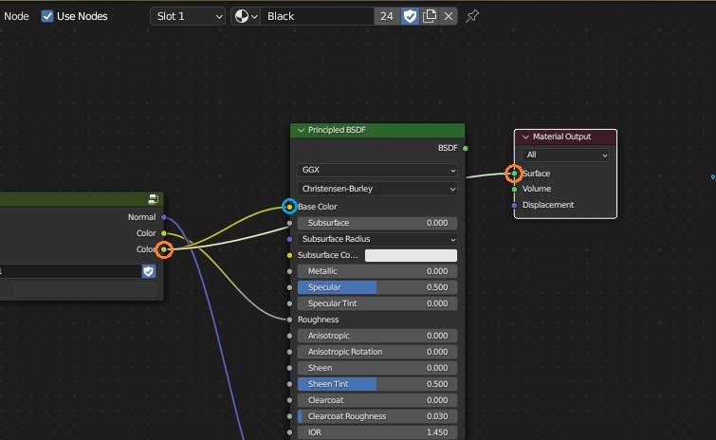Open the Christensen-Burley subsurface method dropdown
This screenshot has width=716, height=440.
tap(377, 189)
